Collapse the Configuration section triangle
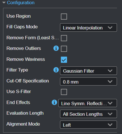122x134 pixels. pos(4,3)
